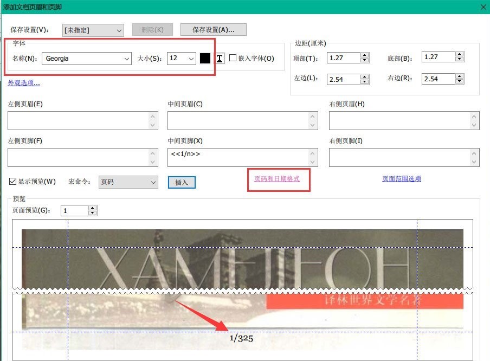Click the 保存设置(A) button
The height and width of the screenshot is (361, 490).
click(212, 29)
